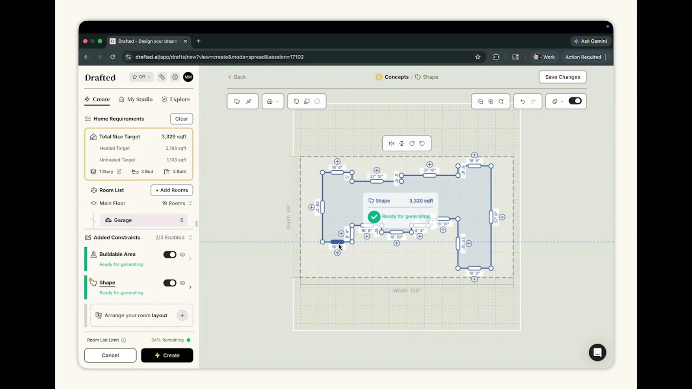Screen dimensions: 692x389
Task: Open the Shape breadcrumb
Action: tap(427, 77)
